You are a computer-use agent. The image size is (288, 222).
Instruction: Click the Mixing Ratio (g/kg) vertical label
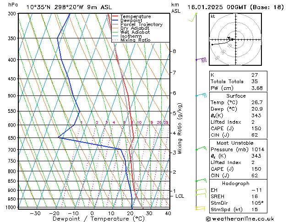coord(179,128)
